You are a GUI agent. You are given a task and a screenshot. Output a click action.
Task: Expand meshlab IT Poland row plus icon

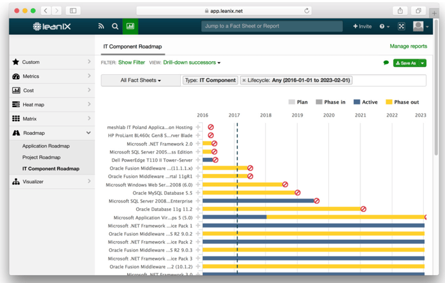click(198, 127)
